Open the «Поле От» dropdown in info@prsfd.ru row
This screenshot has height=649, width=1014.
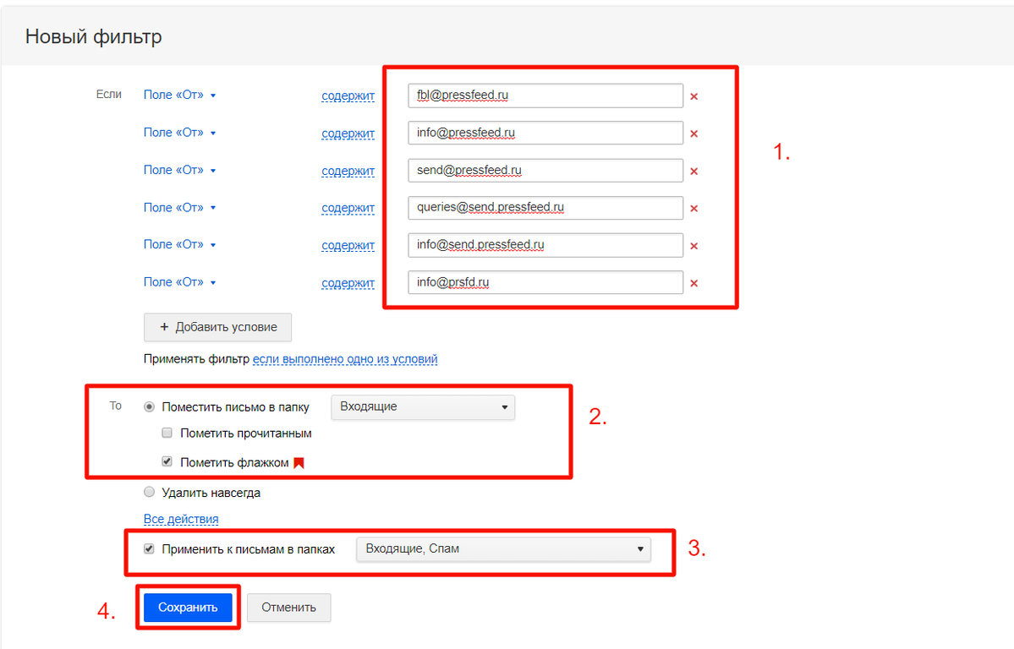pos(180,282)
